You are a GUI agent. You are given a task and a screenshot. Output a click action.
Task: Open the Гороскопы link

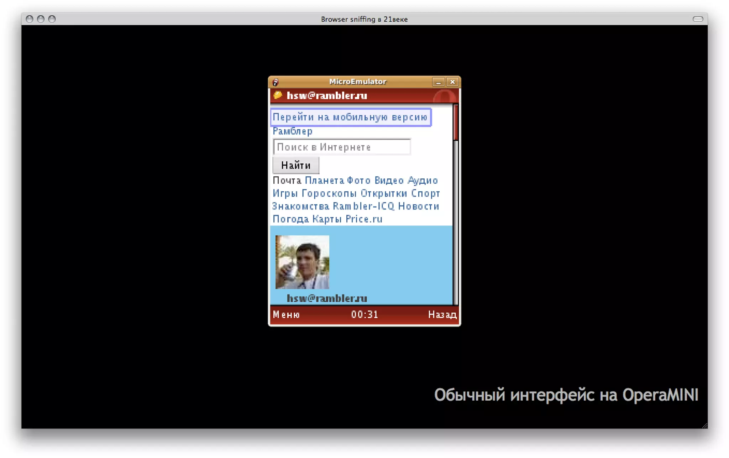click(329, 193)
